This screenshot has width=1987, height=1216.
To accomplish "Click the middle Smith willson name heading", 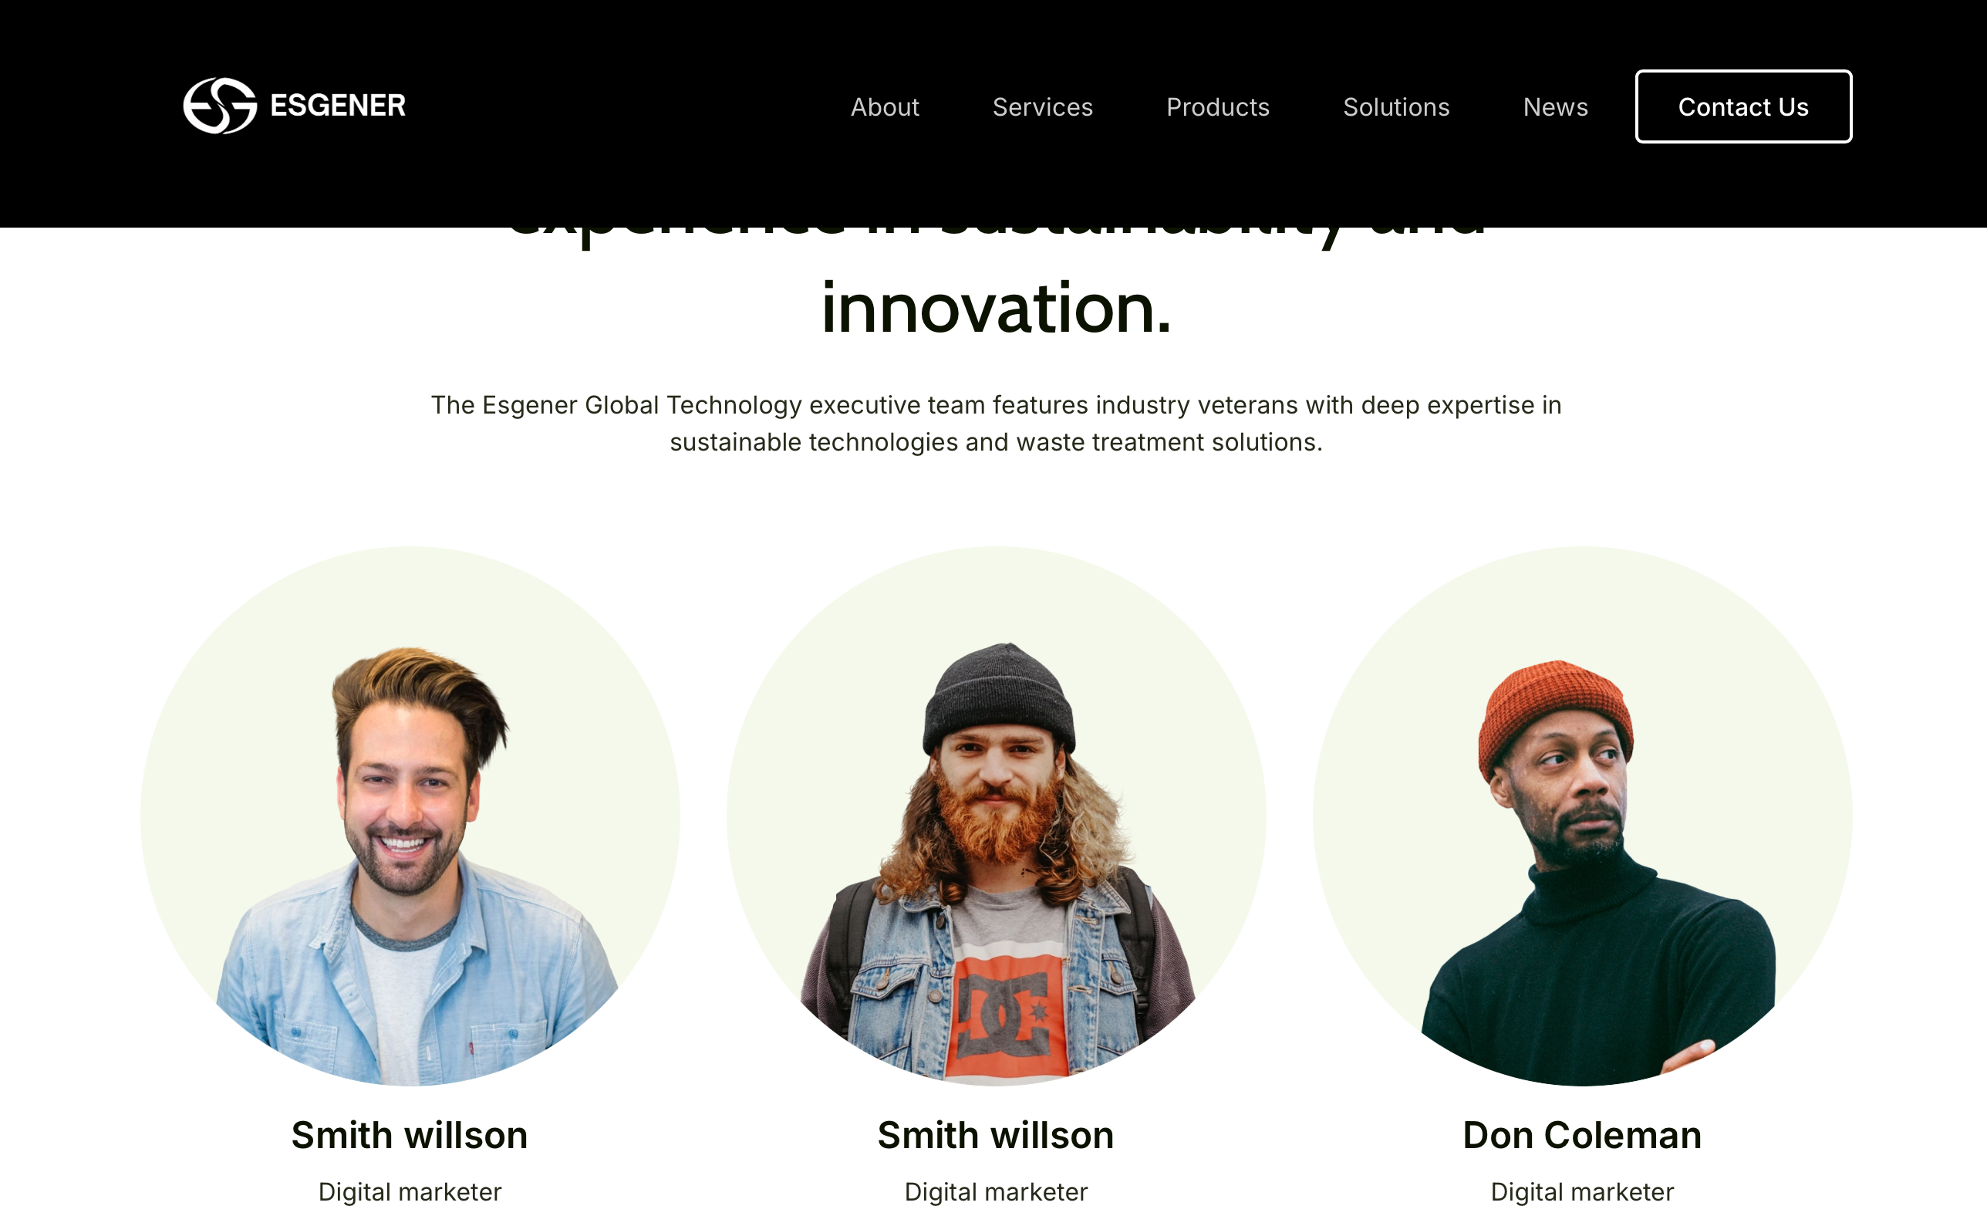I will tap(996, 1135).
